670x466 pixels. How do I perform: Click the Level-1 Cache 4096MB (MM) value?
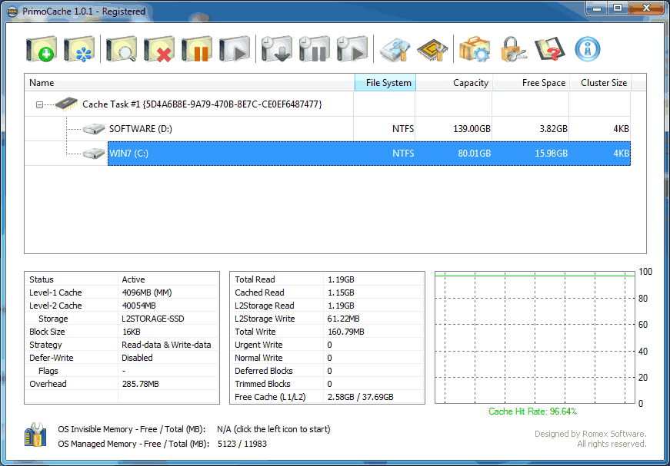click(147, 292)
